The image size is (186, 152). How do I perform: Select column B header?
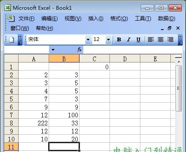[x=64, y=59]
